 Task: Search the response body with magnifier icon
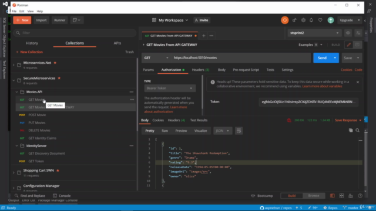pyautogui.click(x=358, y=130)
